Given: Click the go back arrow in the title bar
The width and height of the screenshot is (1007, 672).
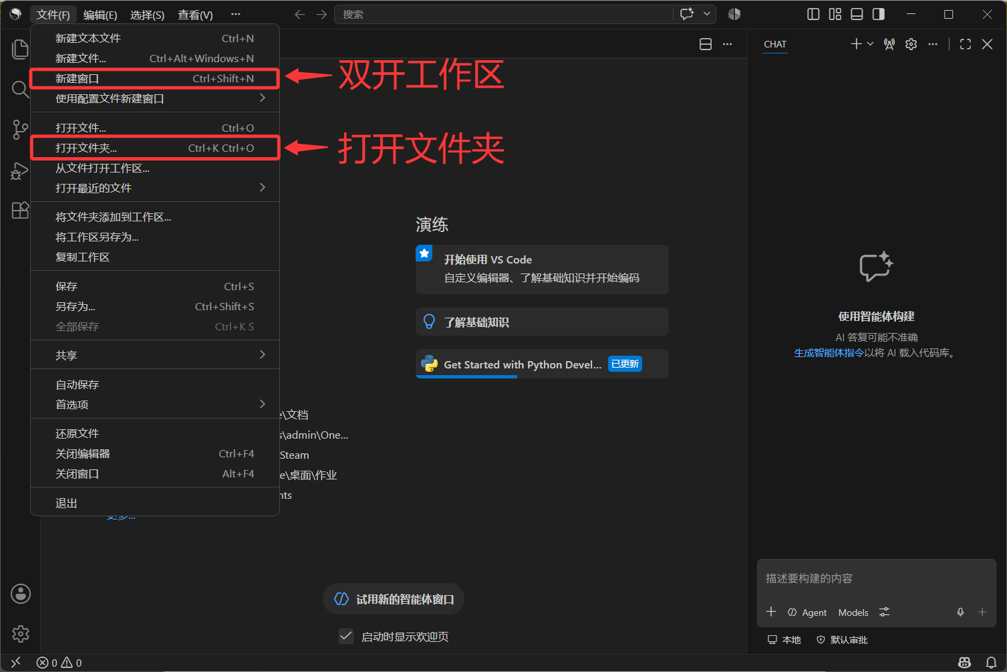Looking at the screenshot, I should coord(299,14).
